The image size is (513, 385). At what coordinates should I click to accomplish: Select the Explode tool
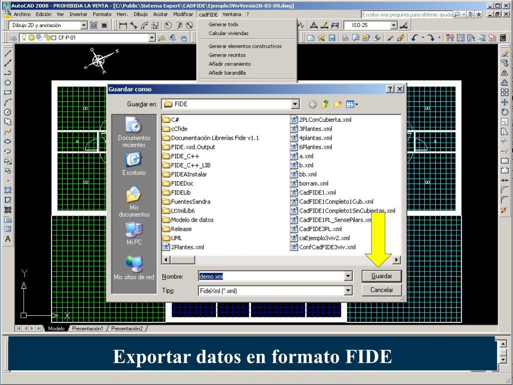[505, 210]
